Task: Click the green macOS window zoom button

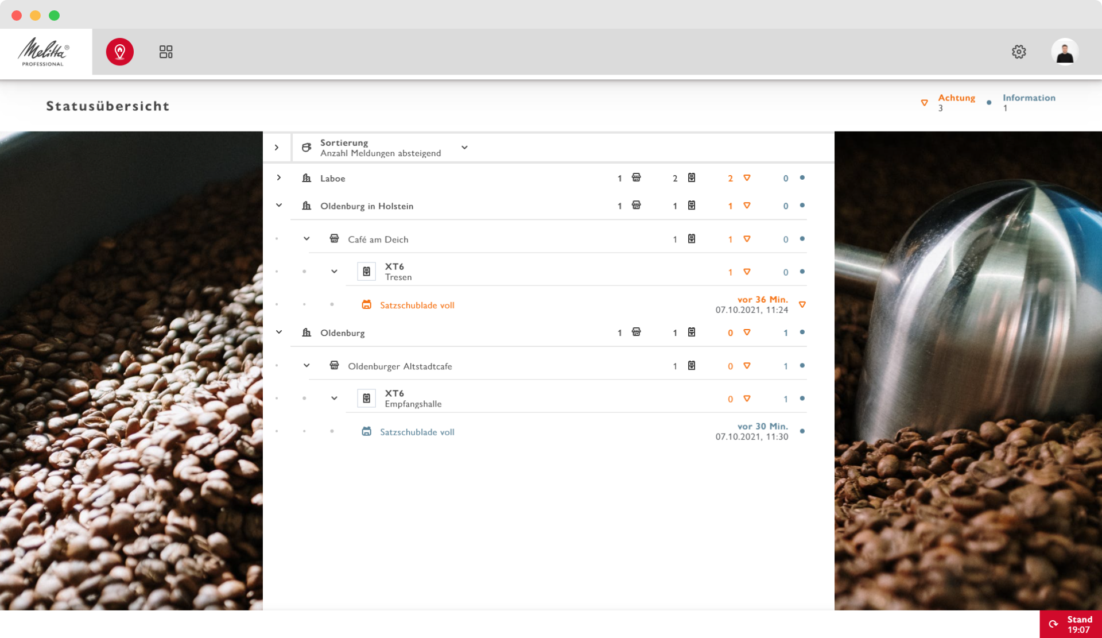Action: (x=54, y=16)
